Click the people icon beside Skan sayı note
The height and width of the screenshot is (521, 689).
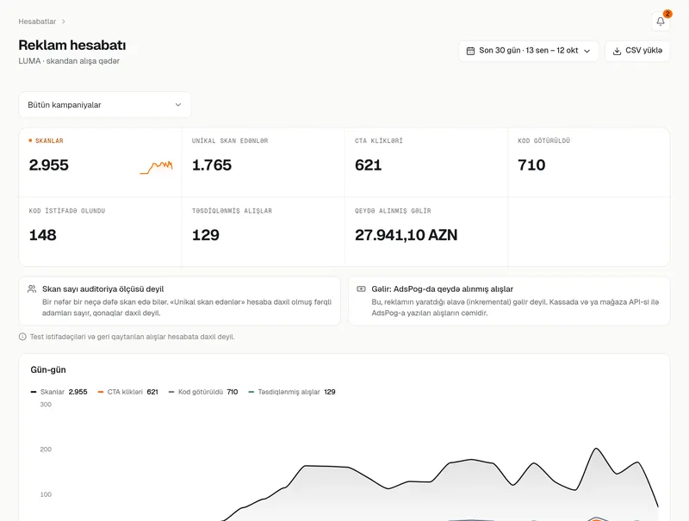(32, 289)
